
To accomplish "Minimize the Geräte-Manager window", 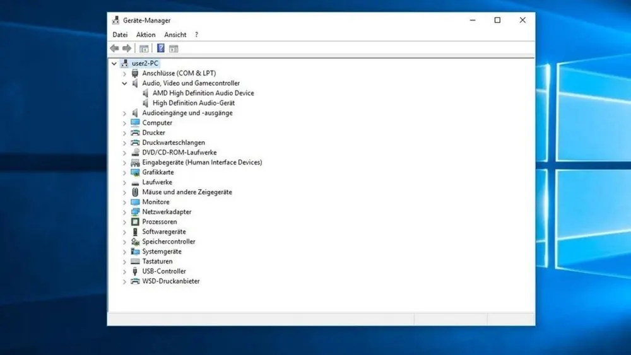I will coord(473,20).
